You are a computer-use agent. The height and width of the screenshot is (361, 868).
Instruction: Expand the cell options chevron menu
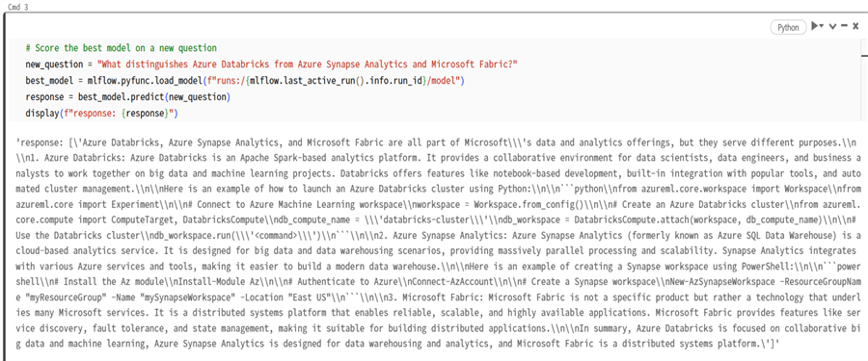832,27
